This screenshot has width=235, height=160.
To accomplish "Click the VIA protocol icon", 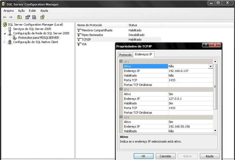I will click(79, 44).
